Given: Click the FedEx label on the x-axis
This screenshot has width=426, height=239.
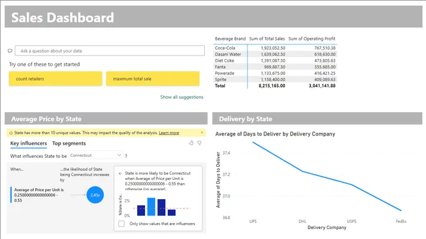Looking at the screenshot, I should click(401, 221).
